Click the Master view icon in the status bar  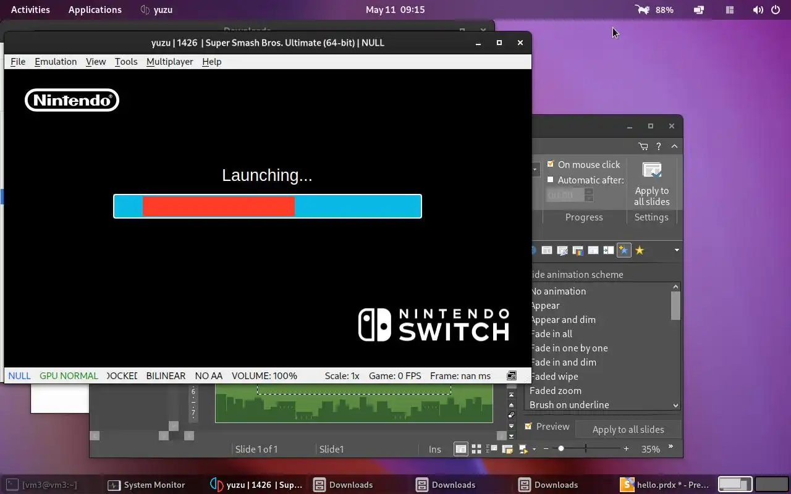[507, 449]
